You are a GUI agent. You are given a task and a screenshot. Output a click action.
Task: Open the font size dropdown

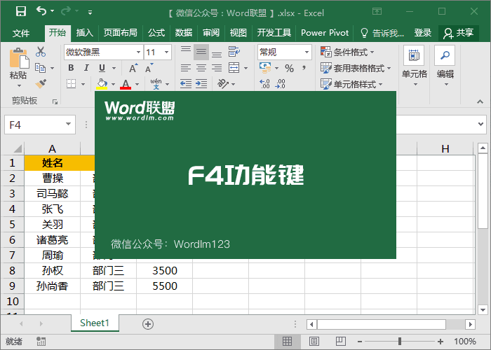167,52
